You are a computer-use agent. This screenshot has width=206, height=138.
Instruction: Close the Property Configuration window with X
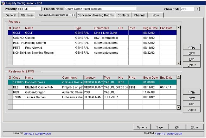[203, 3]
